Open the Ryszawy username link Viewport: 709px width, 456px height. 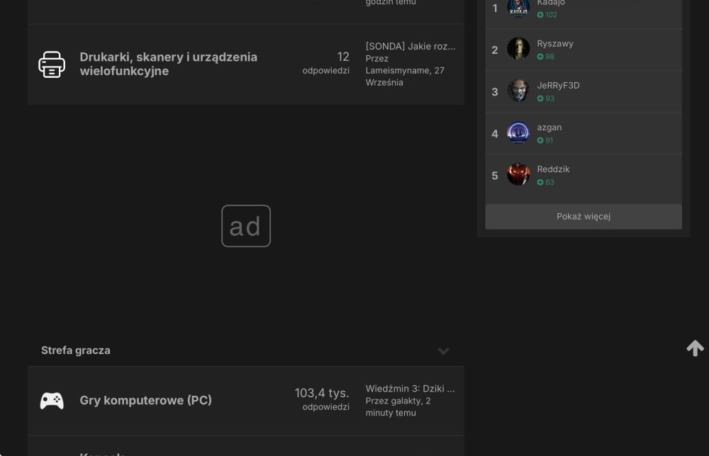pos(555,44)
